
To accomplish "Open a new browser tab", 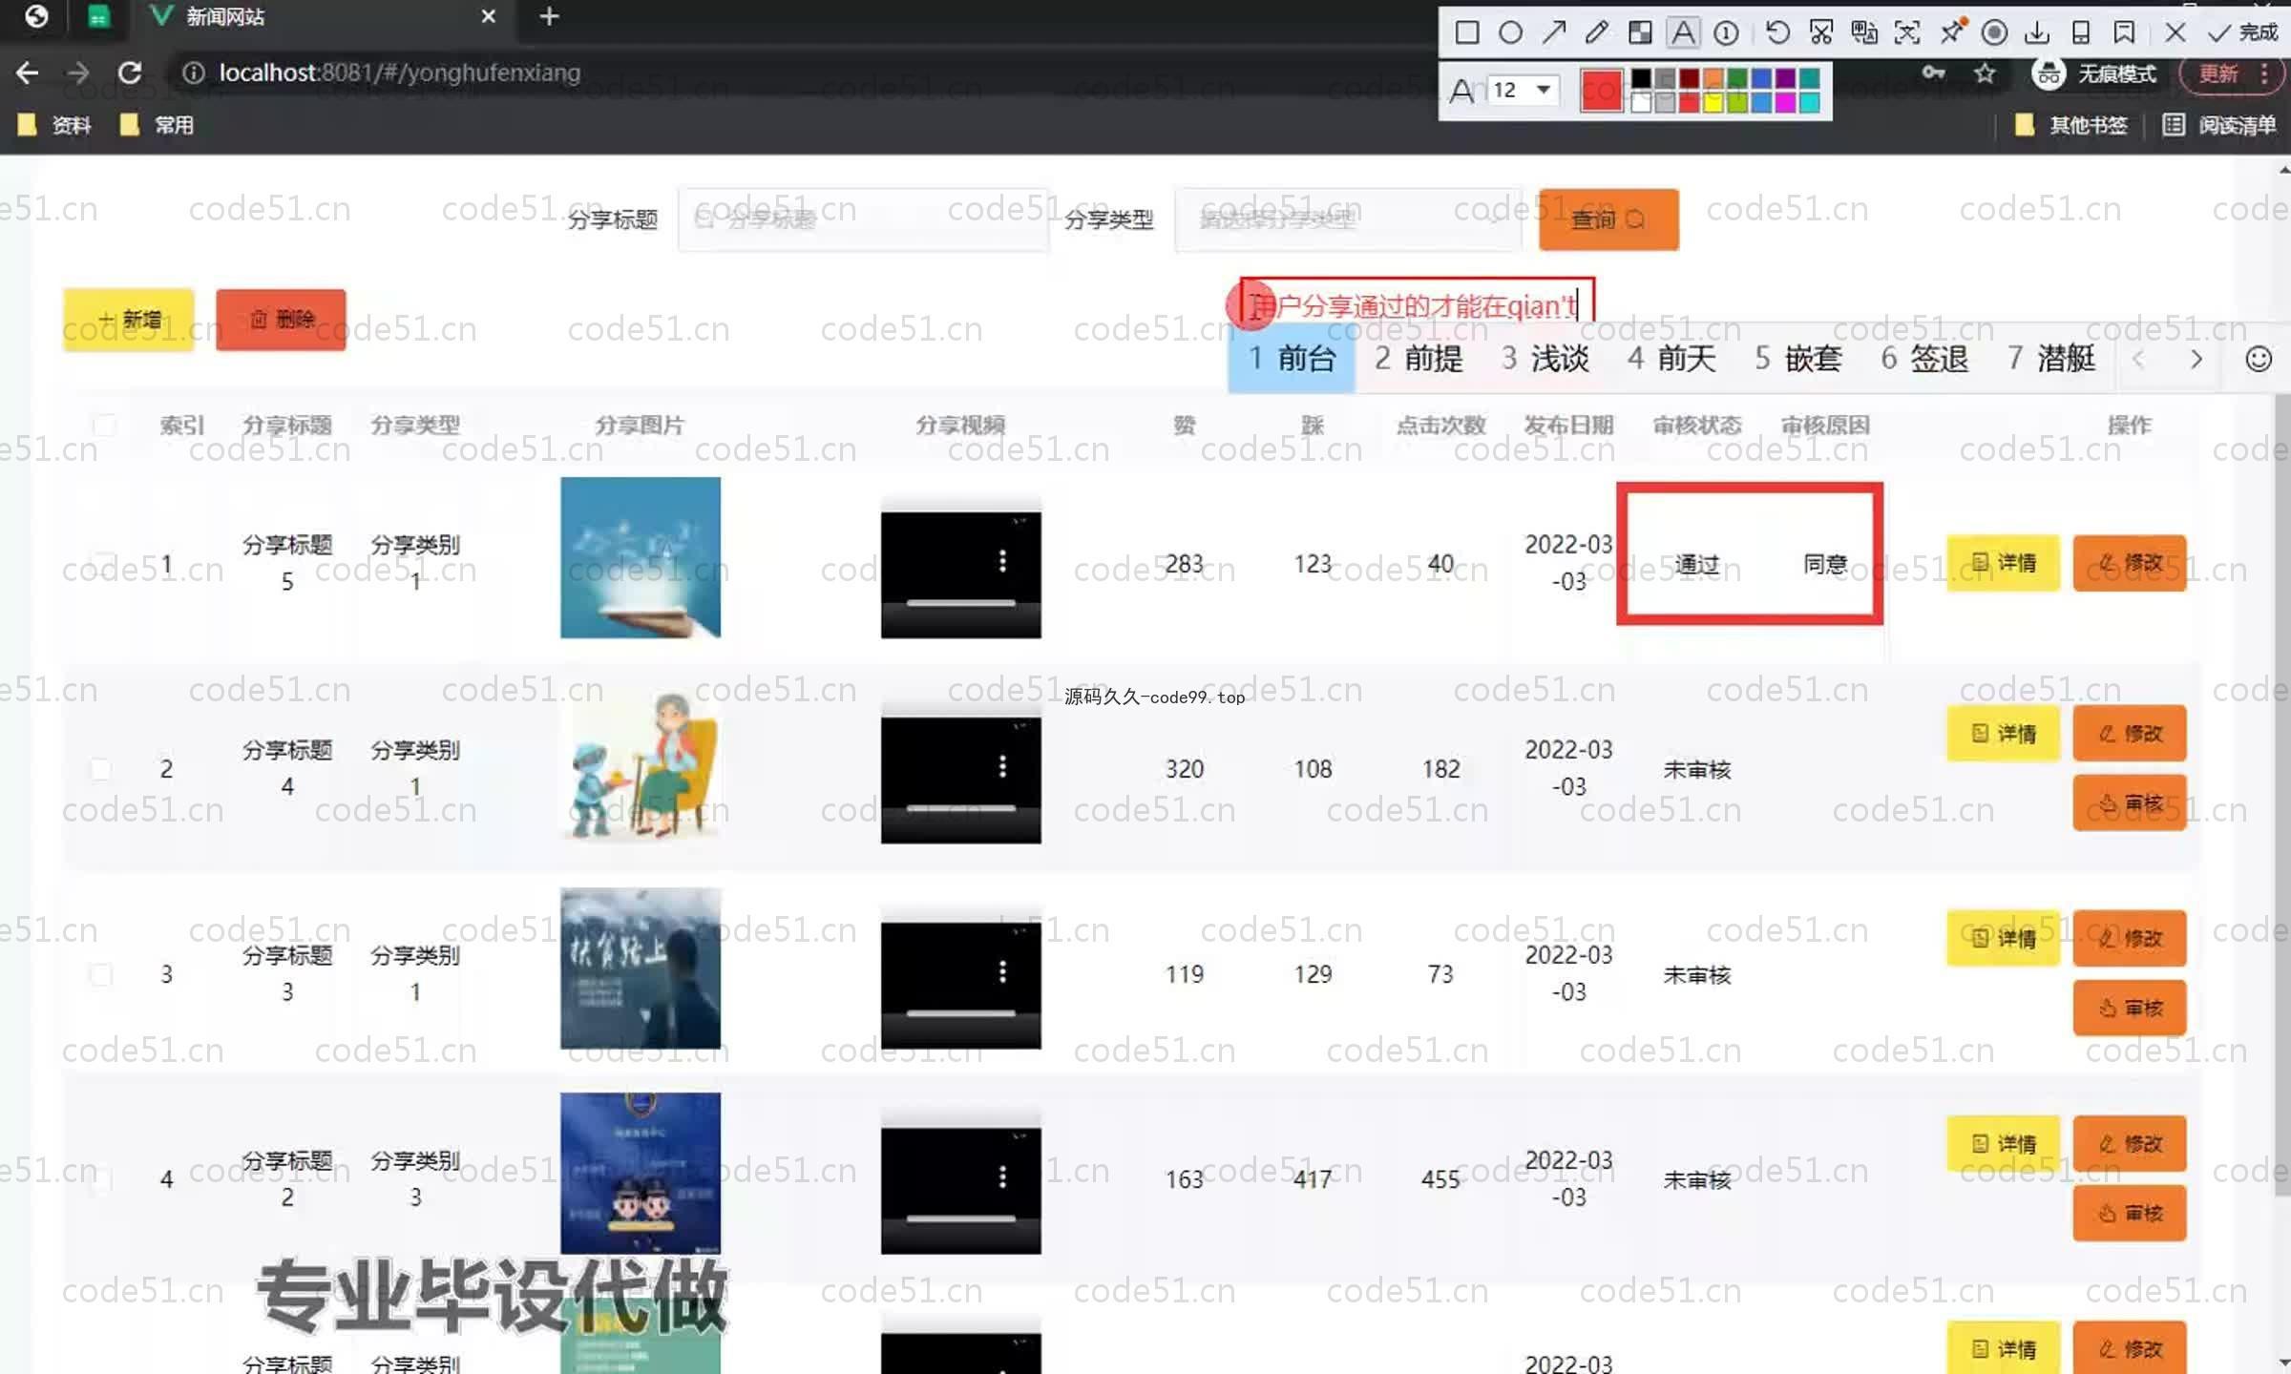I will (549, 16).
